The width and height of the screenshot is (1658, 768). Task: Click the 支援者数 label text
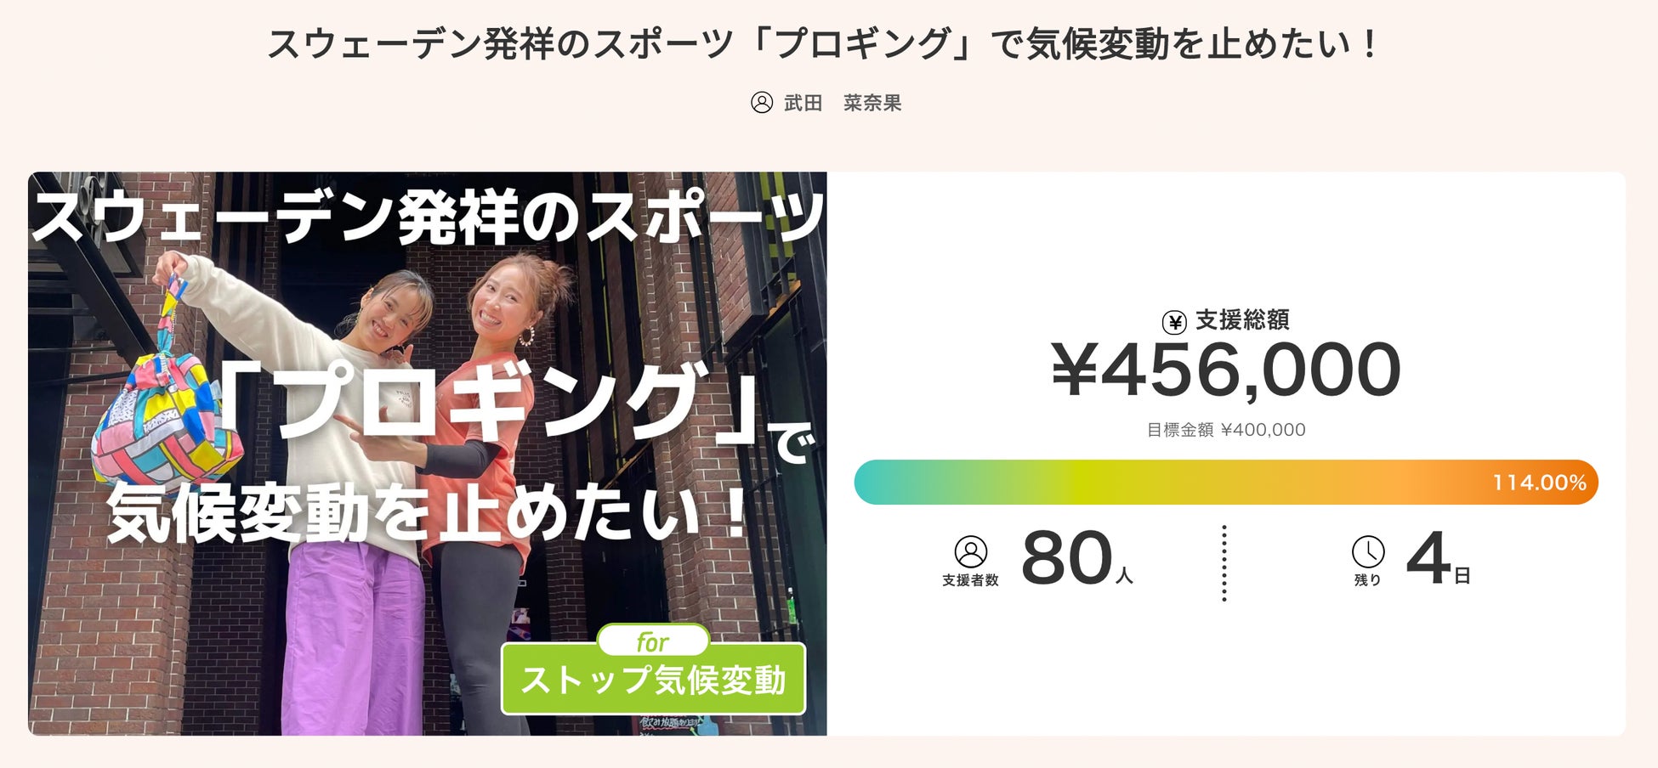970,580
